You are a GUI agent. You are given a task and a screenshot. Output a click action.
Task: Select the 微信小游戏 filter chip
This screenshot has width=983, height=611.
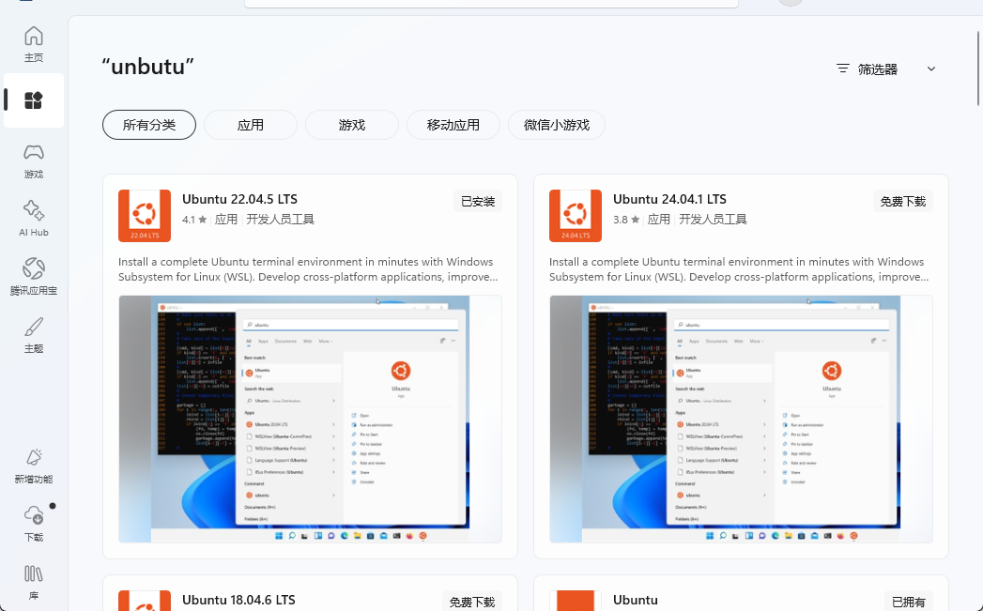(557, 124)
